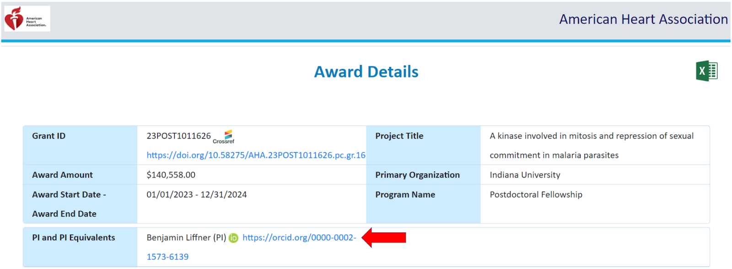Click the American Heart Association header title
This screenshot has width=732, height=269.
click(x=643, y=19)
